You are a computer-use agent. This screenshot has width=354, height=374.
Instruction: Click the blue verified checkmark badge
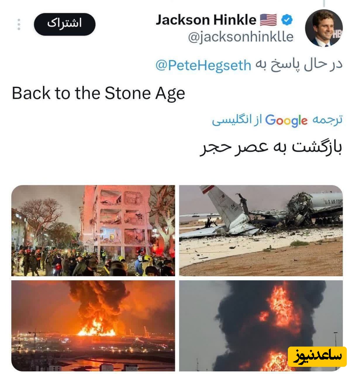pos(287,20)
